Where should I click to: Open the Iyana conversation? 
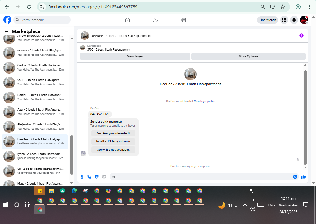point(35,156)
